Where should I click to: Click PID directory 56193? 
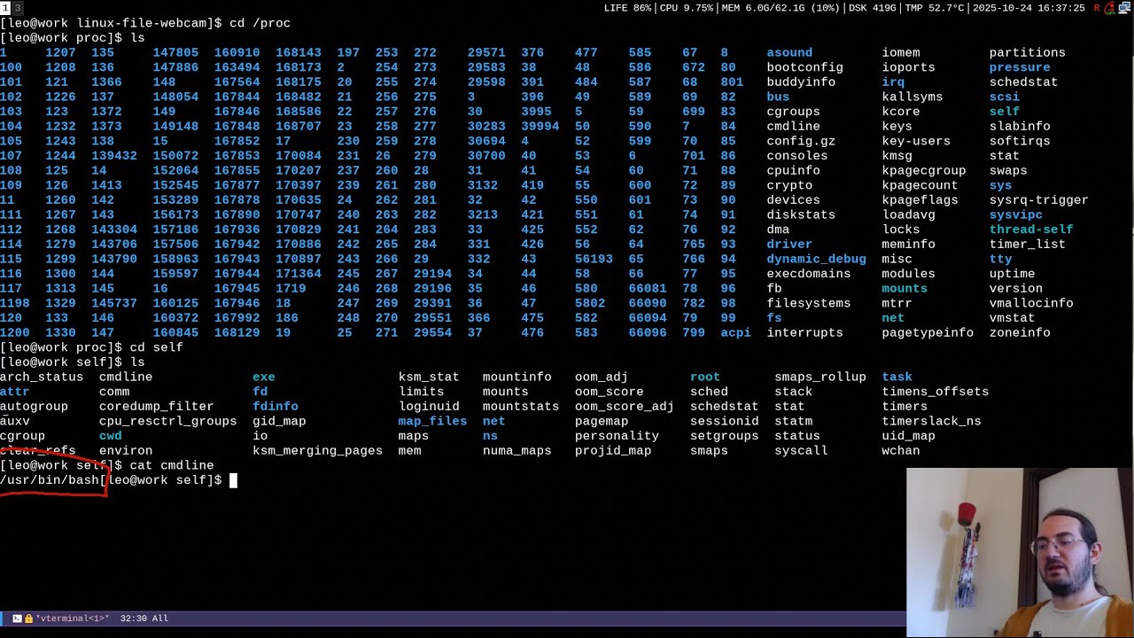click(594, 260)
